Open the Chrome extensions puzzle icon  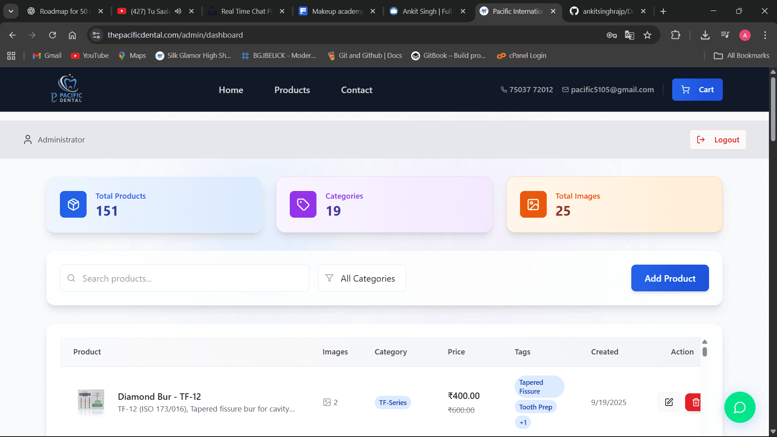coord(675,35)
